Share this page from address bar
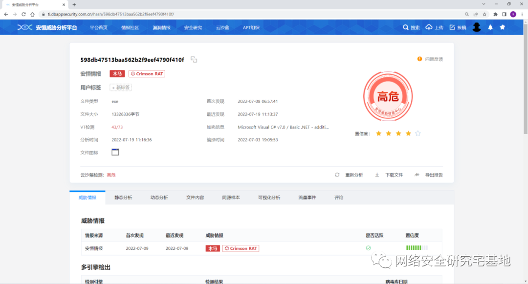 click(476, 14)
